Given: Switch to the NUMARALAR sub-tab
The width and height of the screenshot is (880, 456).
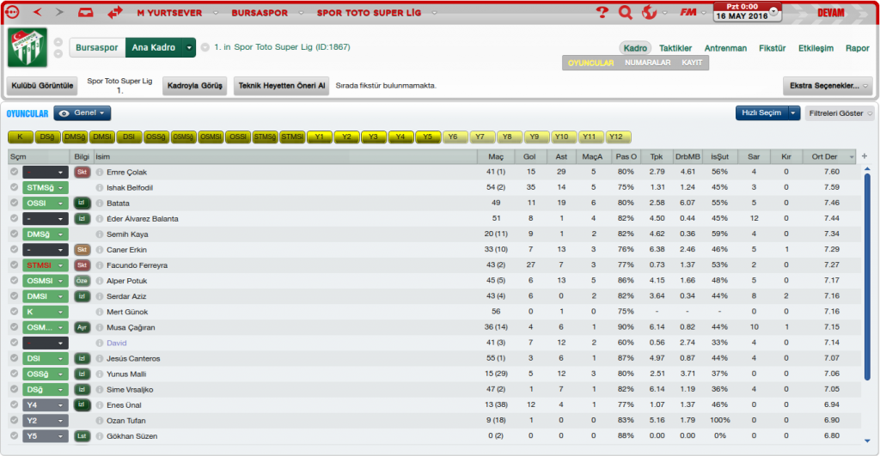Looking at the screenshot, I should pos(648,63).
